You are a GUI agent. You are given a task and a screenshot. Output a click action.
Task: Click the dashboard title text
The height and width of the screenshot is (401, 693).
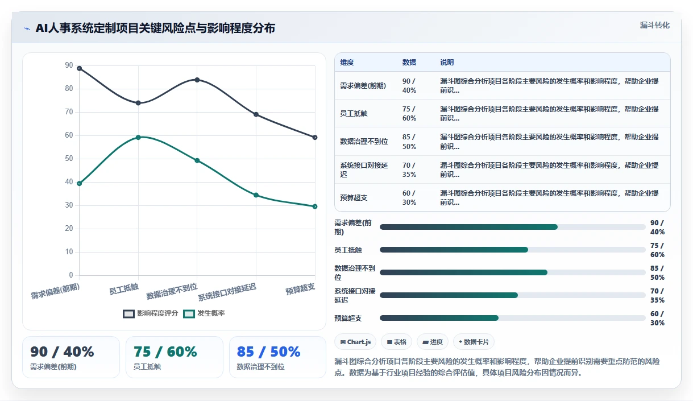tap(155, 28)
